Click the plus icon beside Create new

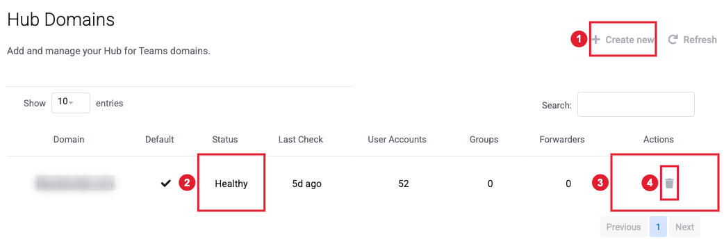[x=596, y=40]
